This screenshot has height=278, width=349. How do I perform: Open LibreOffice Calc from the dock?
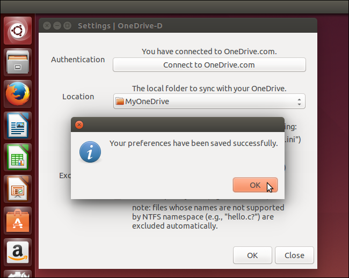coord(18,157)
